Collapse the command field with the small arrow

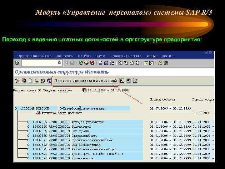click(x=66, y=63)
